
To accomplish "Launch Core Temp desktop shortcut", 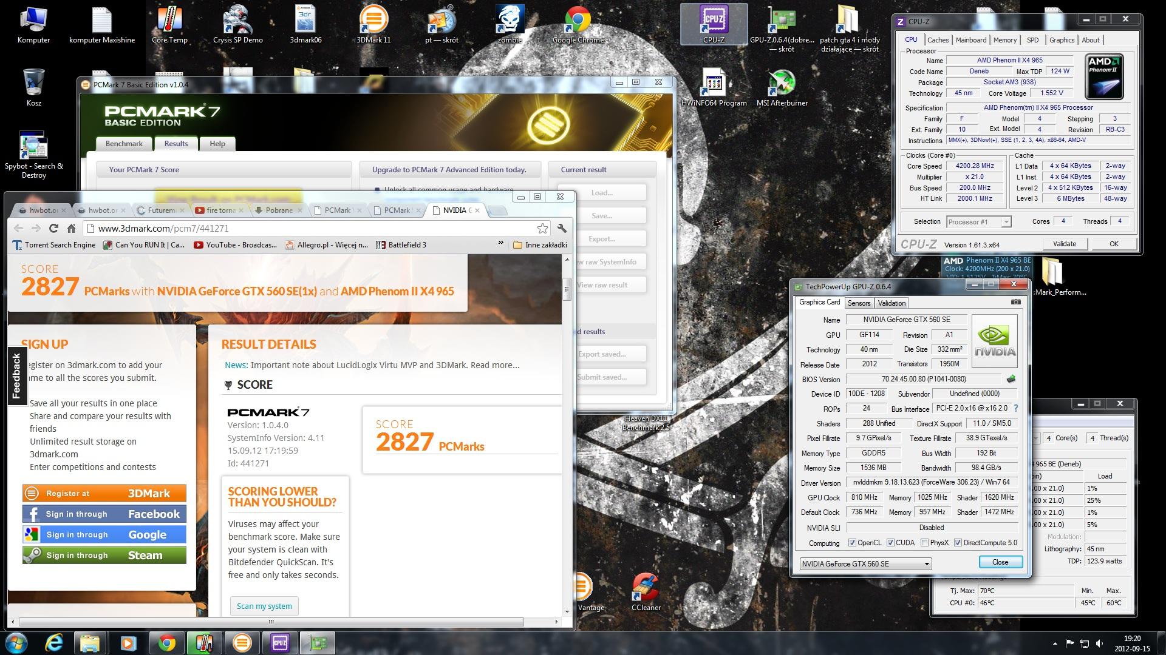I will coord(170,25).
